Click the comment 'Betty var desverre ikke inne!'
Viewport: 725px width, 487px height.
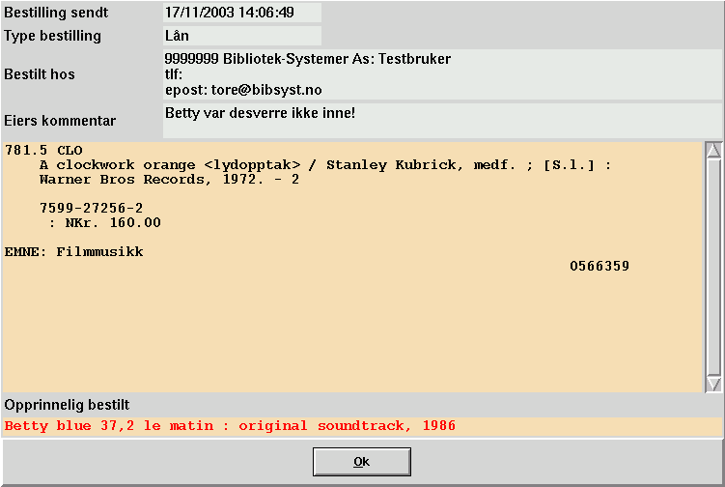click(x=261, y=113)
